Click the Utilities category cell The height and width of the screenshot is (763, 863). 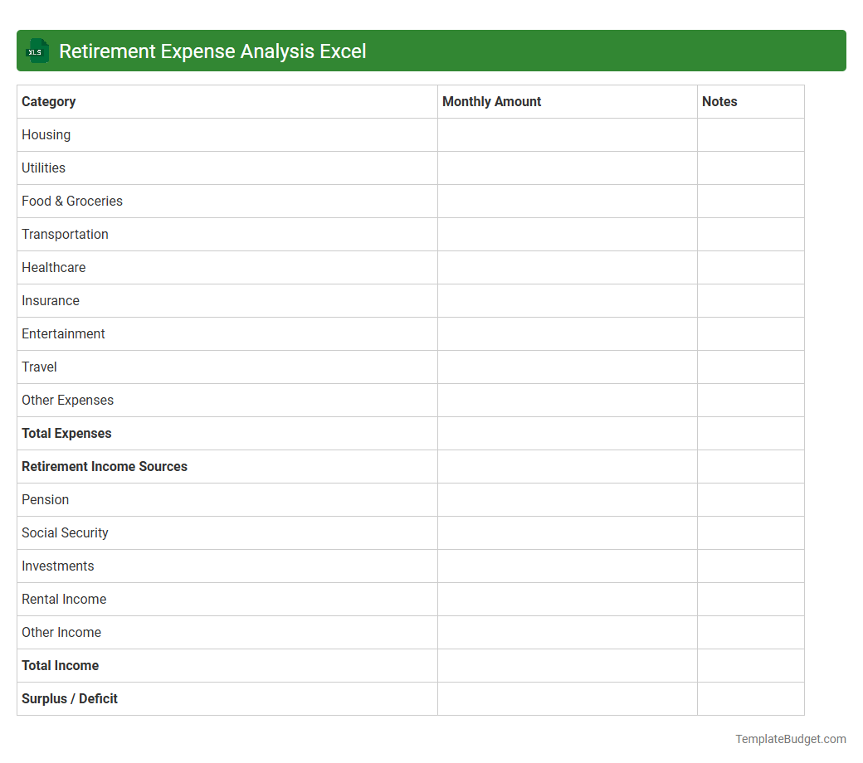point(43,168)
